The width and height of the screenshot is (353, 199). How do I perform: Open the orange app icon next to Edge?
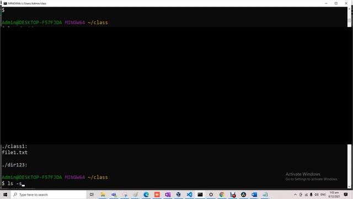pyautogui.click(x=157, y=195)
